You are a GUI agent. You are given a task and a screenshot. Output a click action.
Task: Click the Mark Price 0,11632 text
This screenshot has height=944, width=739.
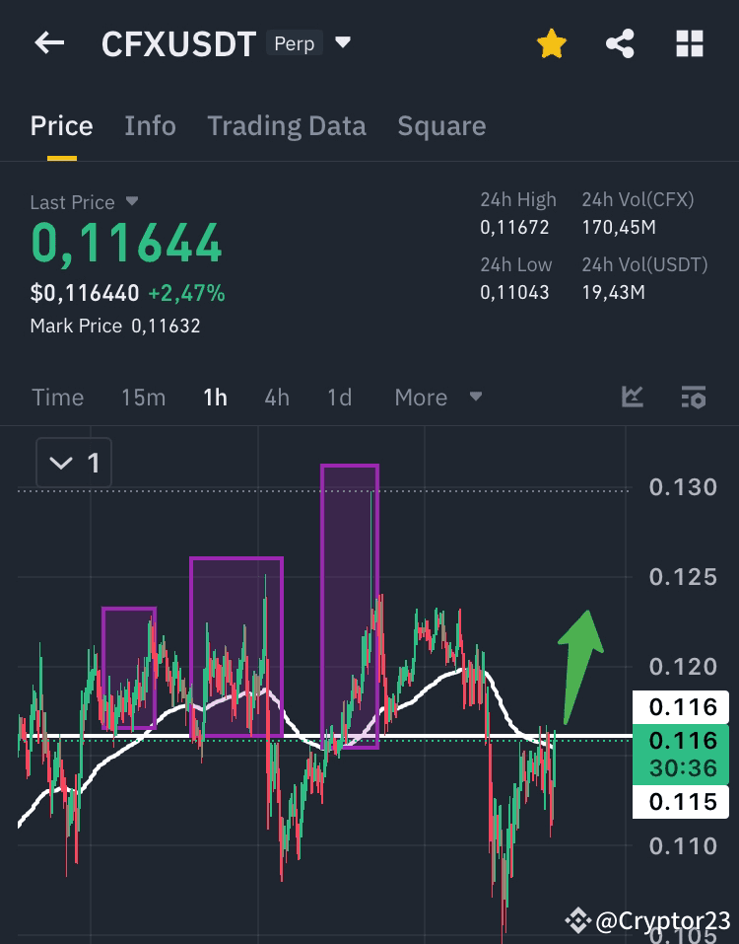coord(115,326)
